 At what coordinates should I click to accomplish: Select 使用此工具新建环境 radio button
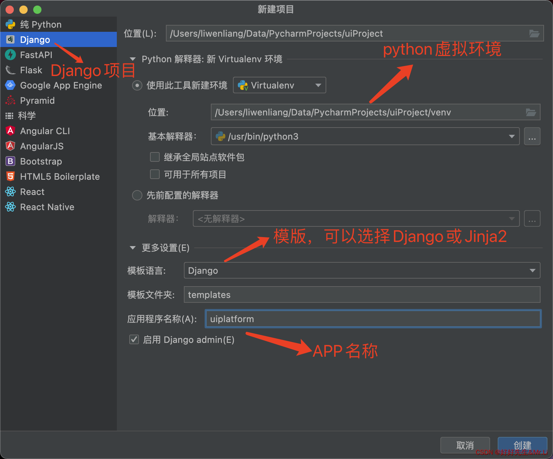pyautogui.click(x=137, y=85)
